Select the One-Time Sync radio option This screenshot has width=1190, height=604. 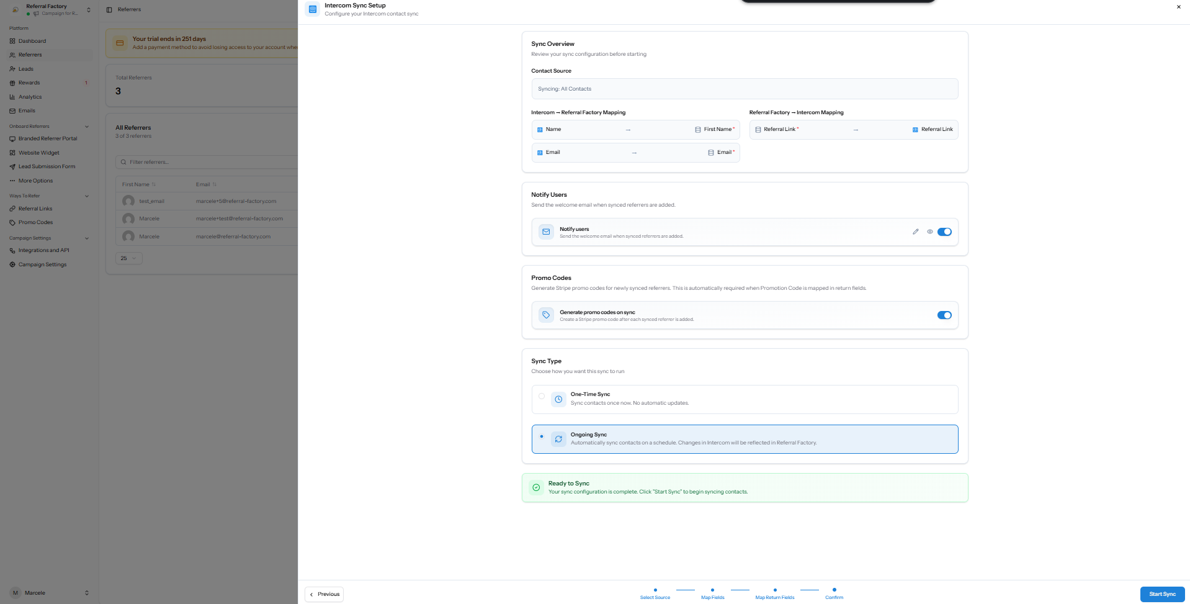(x=542, y=396)
